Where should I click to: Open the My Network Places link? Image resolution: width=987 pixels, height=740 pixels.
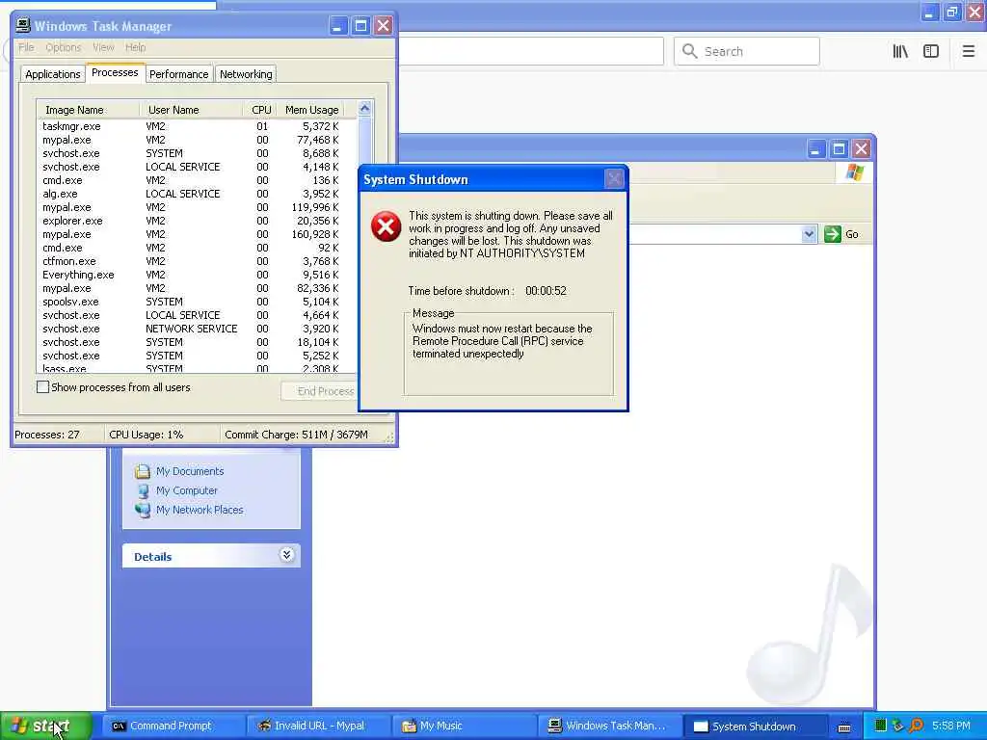200,510
